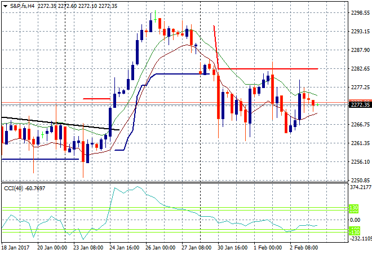Click the 2266.75 price axis label
Image resolution: width=372 pixels, height=254 pixels.
360,125
